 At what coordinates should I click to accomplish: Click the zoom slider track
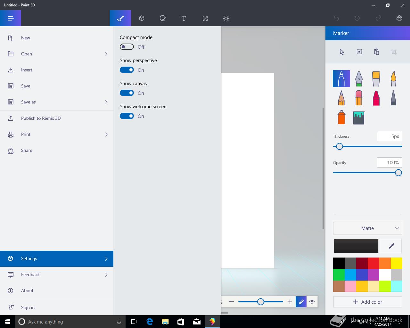261,302
